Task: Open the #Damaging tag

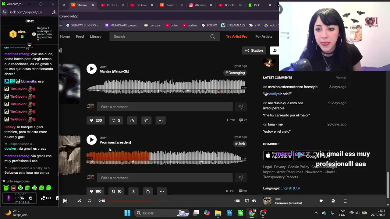Action: coord(235,73)
